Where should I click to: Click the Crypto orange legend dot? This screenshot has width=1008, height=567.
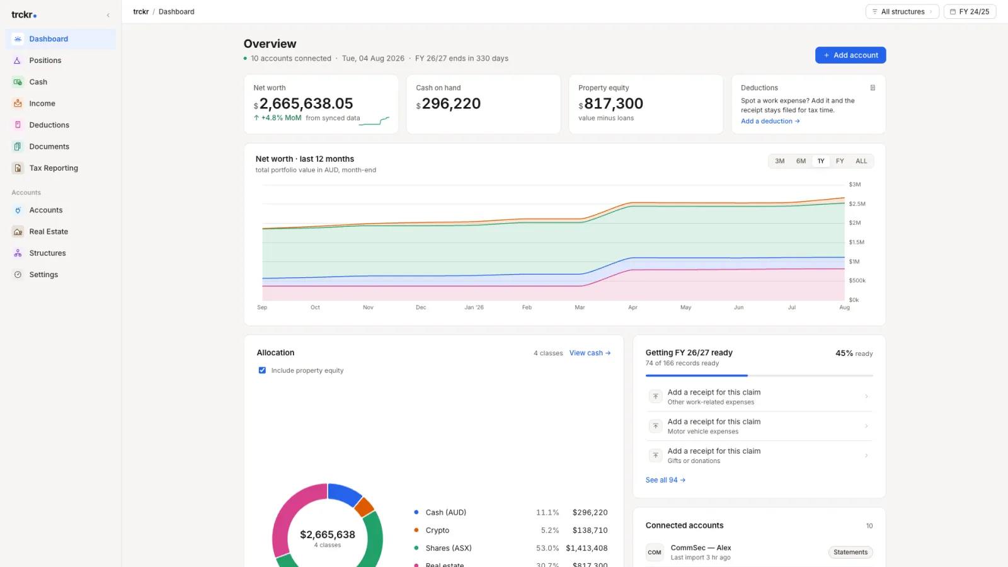coord(416,530)
